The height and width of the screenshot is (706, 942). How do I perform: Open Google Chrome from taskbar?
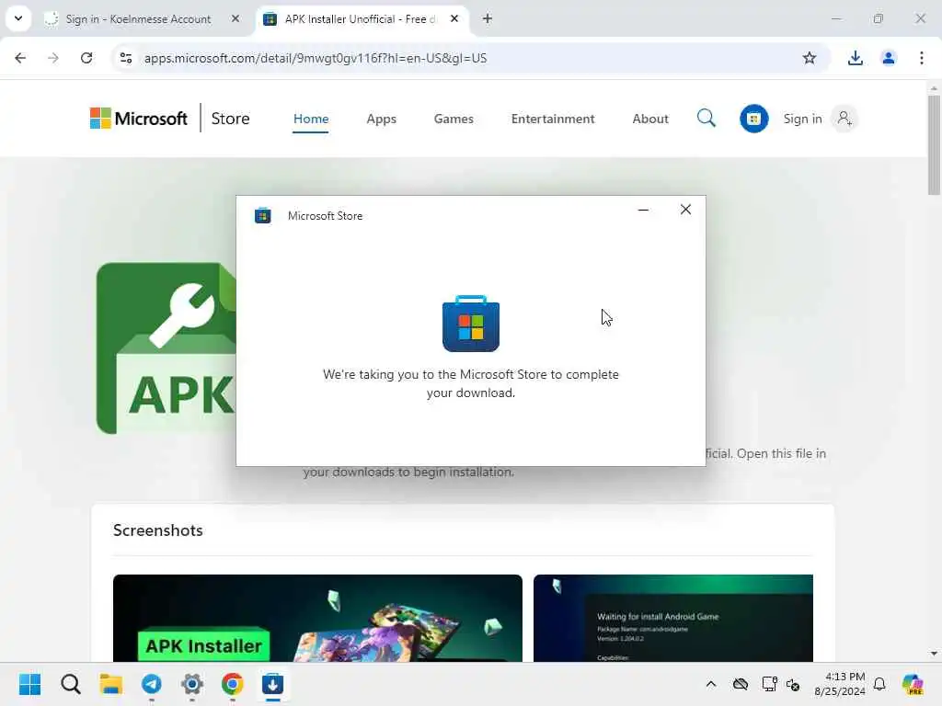click(x=233, y=684)
